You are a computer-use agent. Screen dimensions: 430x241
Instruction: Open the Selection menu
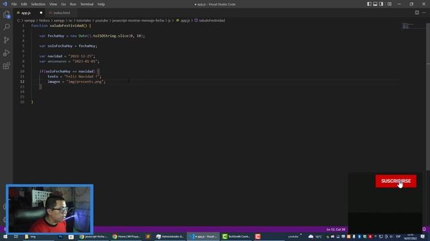coord(38,4)
